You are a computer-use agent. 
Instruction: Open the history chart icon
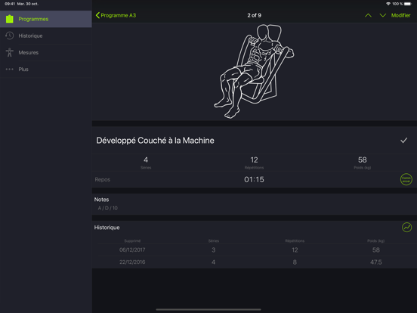[406, 228]
